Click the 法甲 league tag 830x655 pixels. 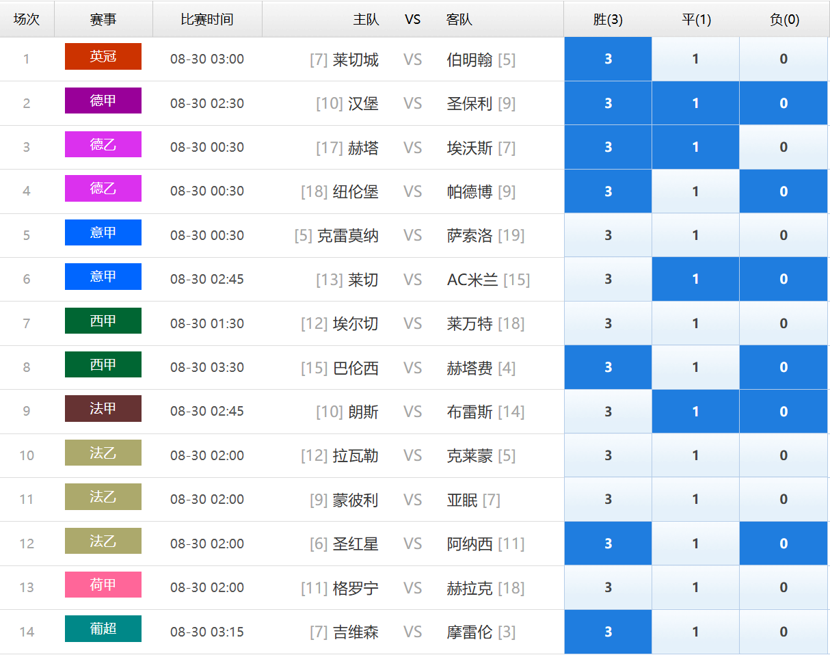[x=103, y=408]
